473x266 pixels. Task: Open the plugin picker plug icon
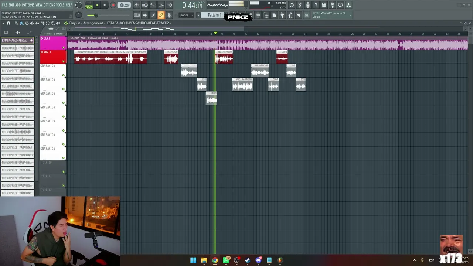(282, 15)
